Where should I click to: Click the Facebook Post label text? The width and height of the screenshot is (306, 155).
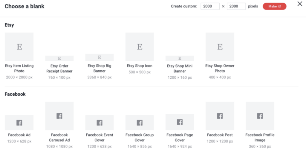point(220,135)
